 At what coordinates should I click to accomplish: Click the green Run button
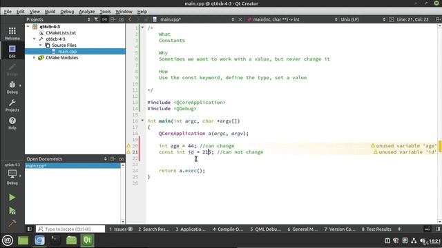pos(12,198)
